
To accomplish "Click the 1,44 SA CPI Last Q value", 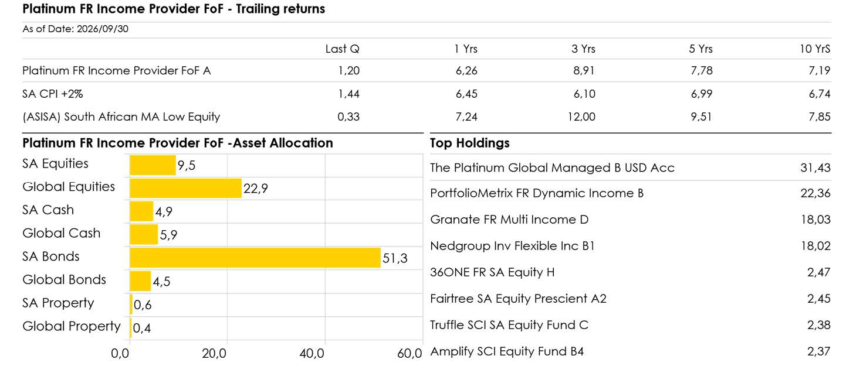I will coord(348,94).
